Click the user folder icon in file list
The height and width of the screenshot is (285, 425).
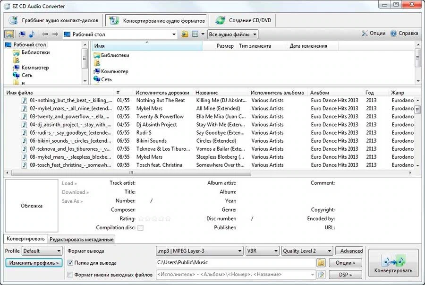click(97, 63)
